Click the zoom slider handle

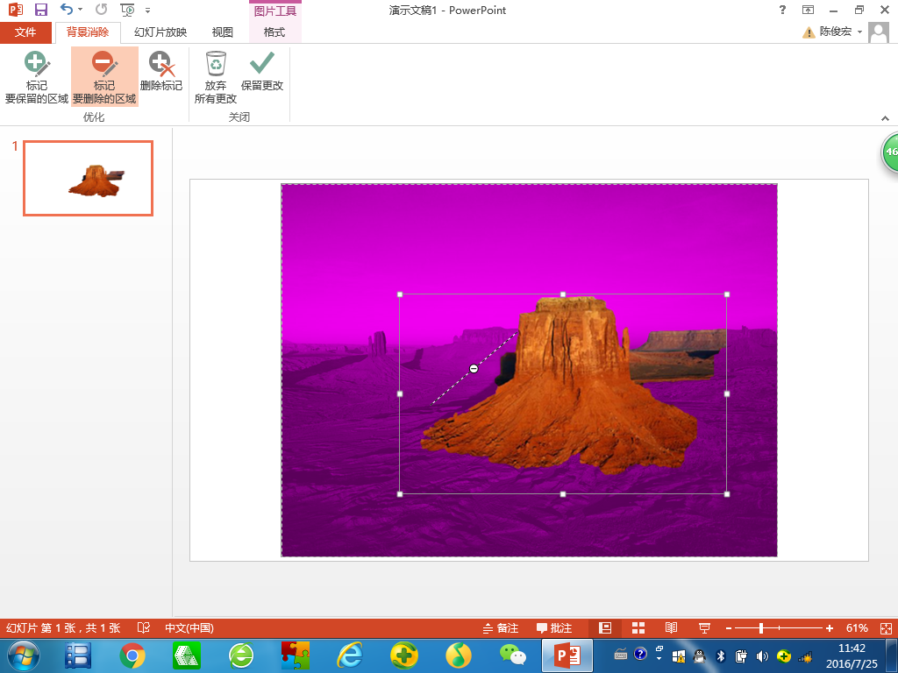[761, 628]
